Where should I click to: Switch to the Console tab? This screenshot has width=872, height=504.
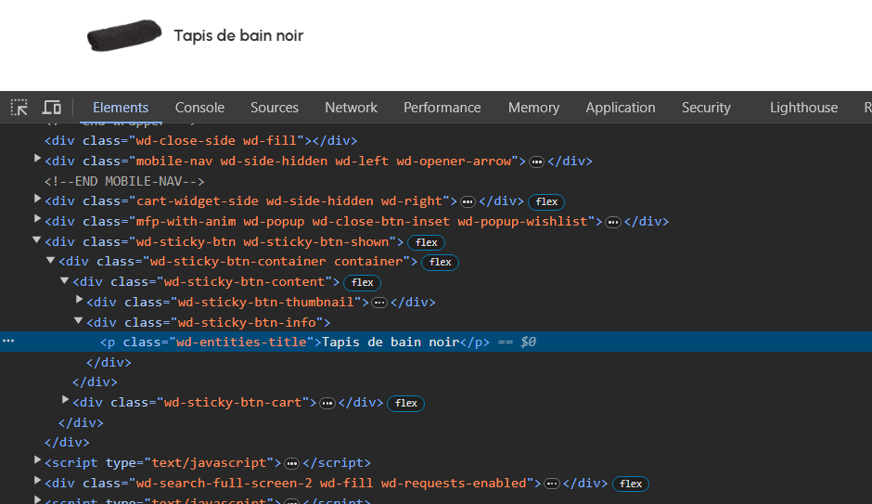tap(199, 108)
